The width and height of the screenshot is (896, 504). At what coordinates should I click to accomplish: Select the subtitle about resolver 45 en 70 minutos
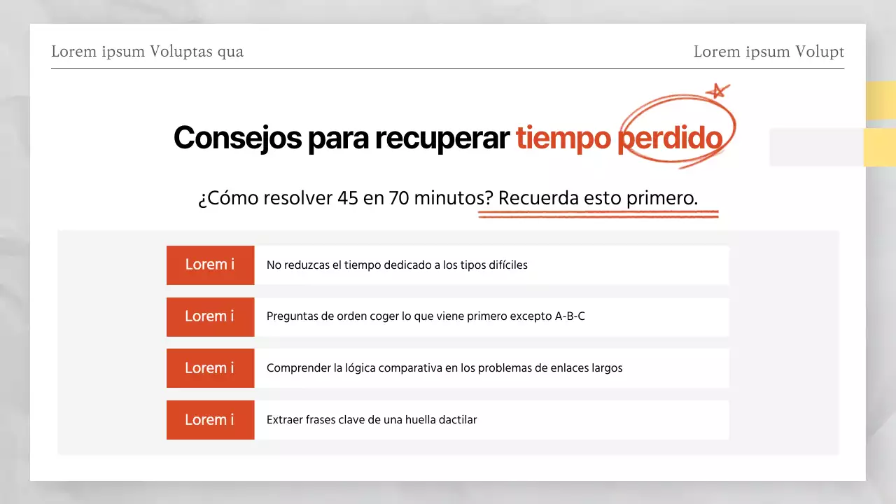pos(448,198)
